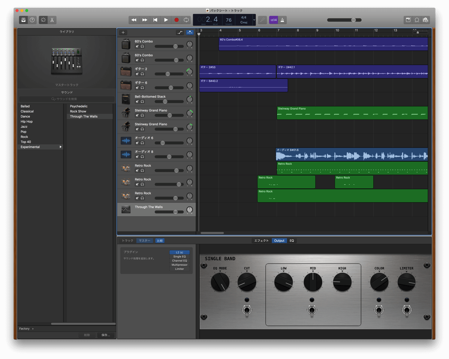Choose the Rock Show sound preset
449x359 pixels.
point(78,111)
